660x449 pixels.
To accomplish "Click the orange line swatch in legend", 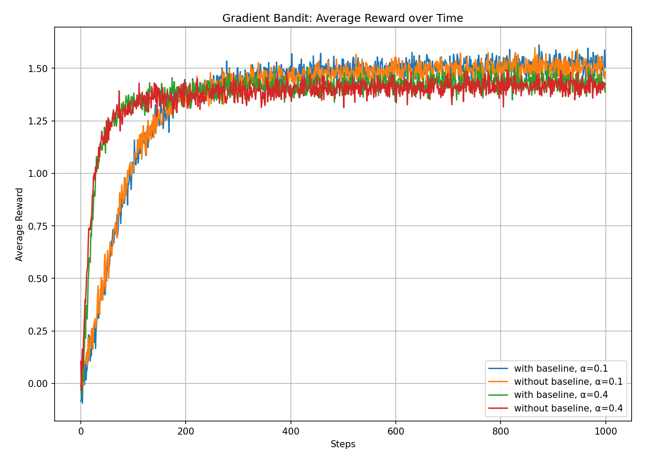I will click(x=498, y=382).
